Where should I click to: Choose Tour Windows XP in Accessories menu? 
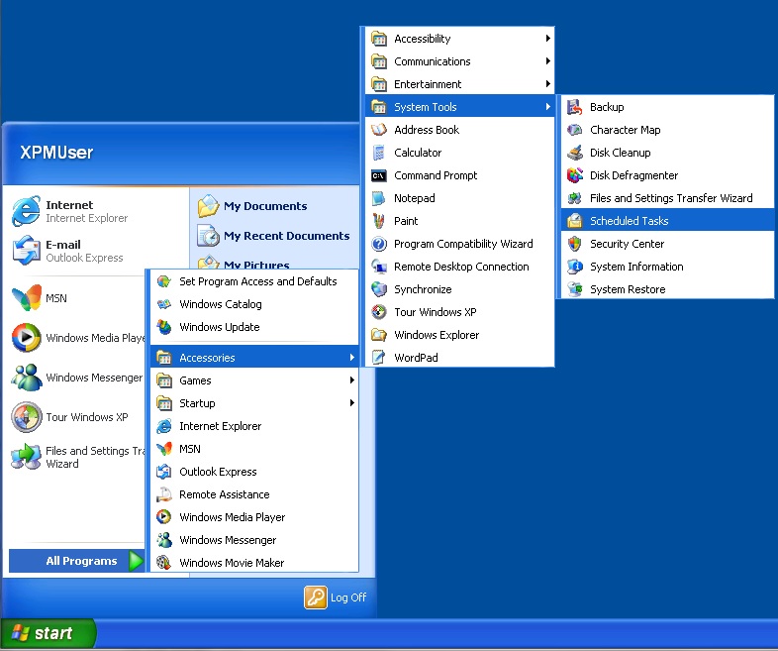(459, 312)
